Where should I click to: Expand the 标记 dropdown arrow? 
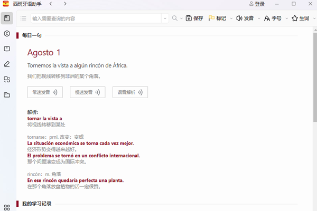click(x=231, y=18)
